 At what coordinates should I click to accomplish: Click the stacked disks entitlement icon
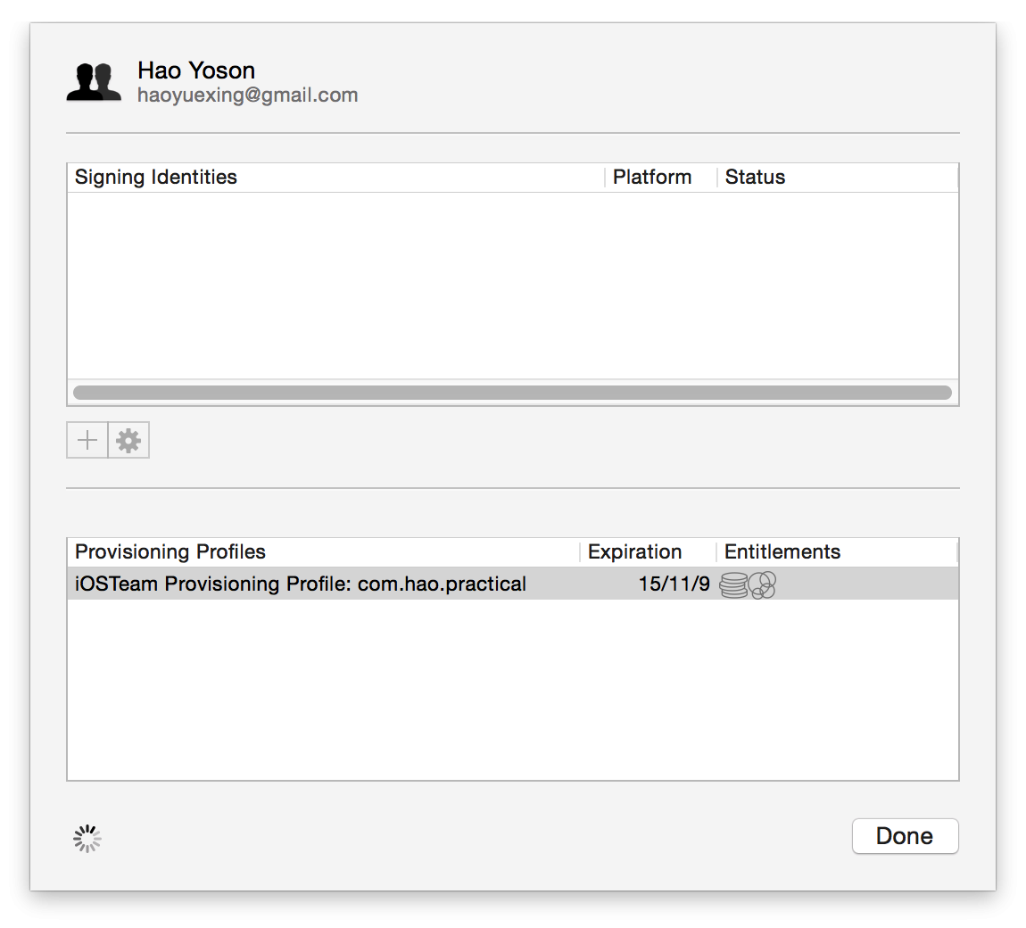(x=733, y=584)
